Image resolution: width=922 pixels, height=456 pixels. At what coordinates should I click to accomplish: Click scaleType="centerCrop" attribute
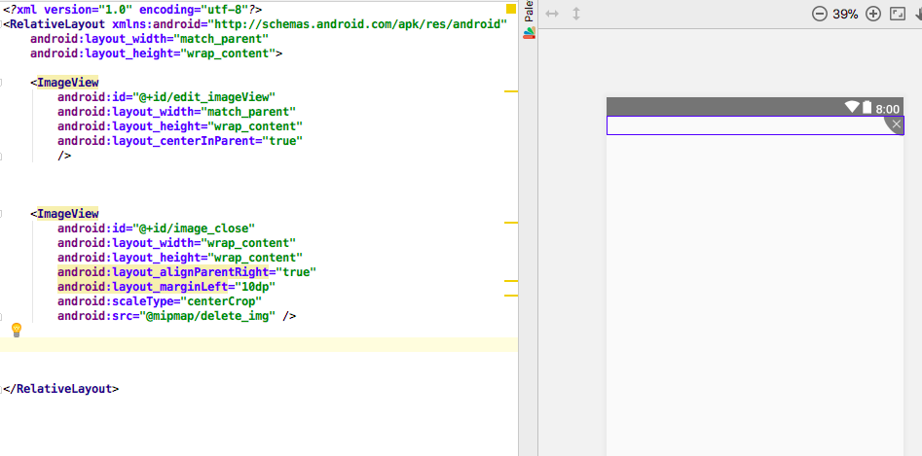pos(160,301)
